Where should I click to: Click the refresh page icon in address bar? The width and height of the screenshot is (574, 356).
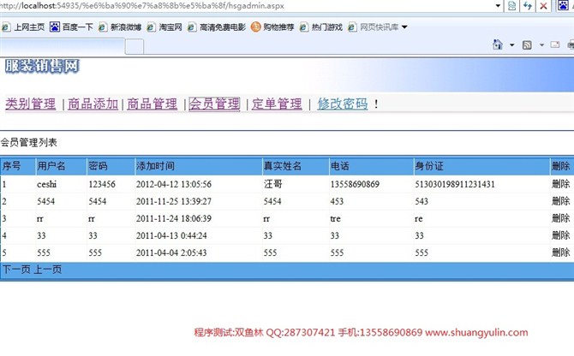(527, 6)
